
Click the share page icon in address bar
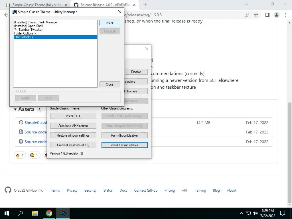(x=247, y=15)
